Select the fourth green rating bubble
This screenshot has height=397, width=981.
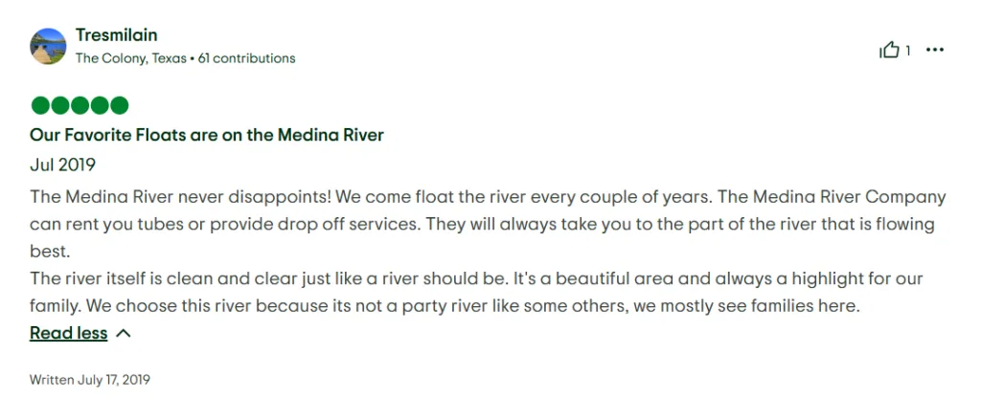click(x=100, y=105)
